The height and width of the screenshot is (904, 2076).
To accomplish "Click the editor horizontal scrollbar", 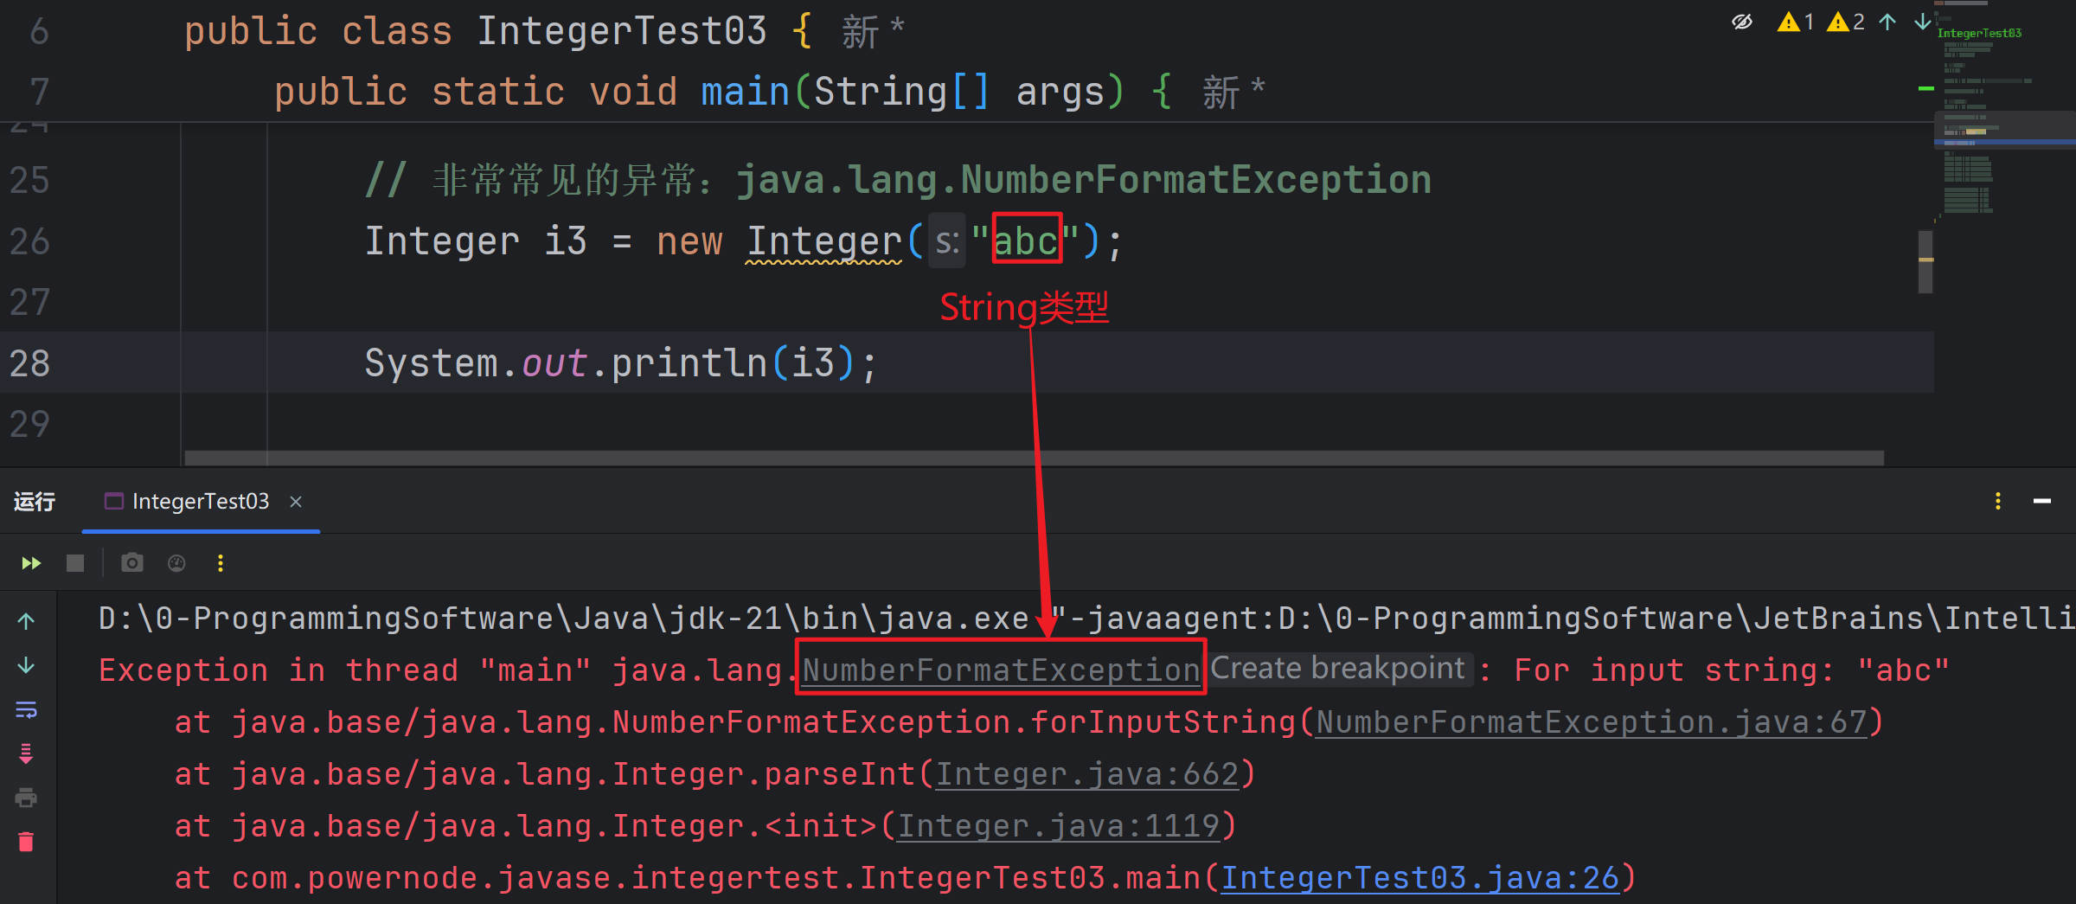I will (1034, 458).
